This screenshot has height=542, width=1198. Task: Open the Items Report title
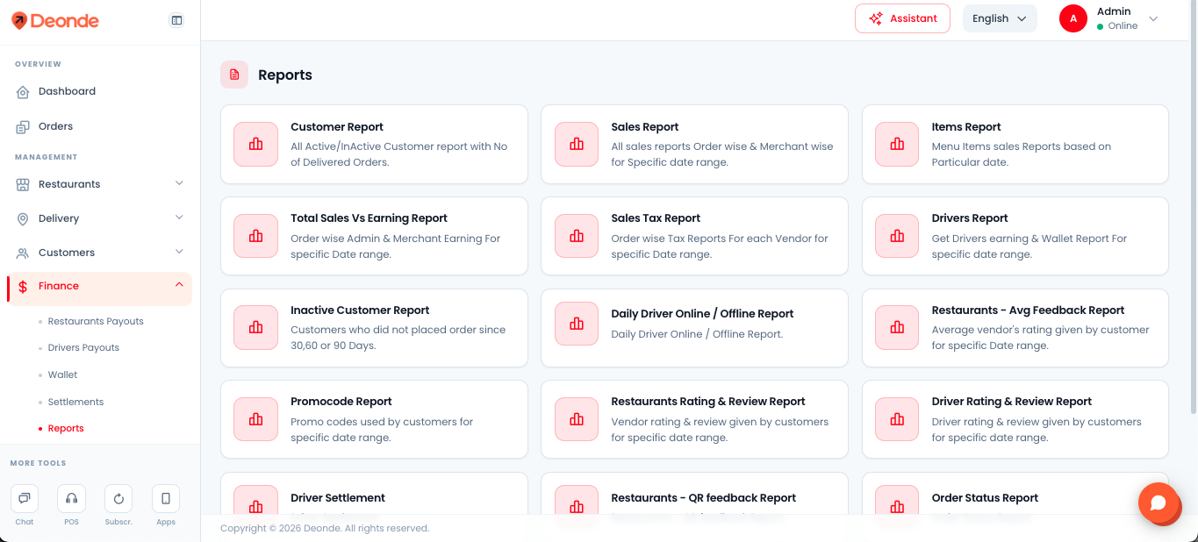pos(966,127)
